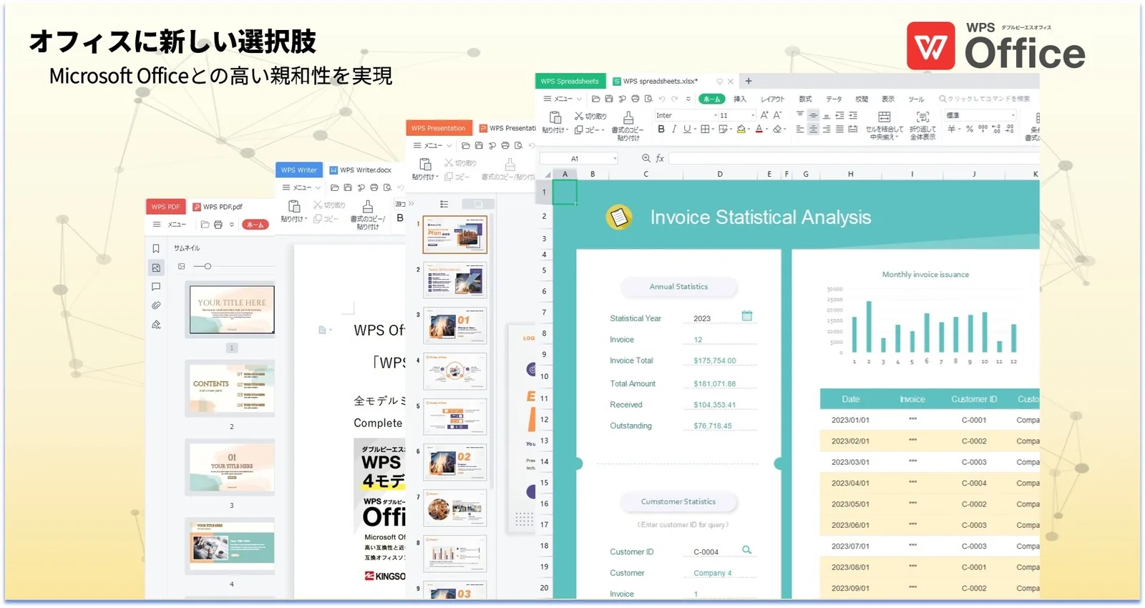
Task: Click the search icon beside Customer ID C-0004
Action: pos(746,549)
